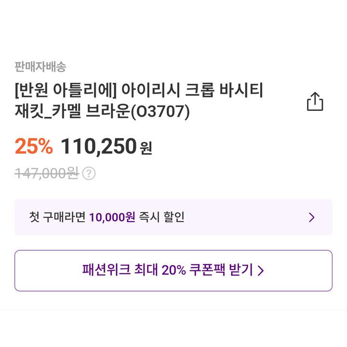Open the 패션위크 최대 20% 쿠폰팩 받기 button
Screen dimensions: 347x347
[173, 270]
